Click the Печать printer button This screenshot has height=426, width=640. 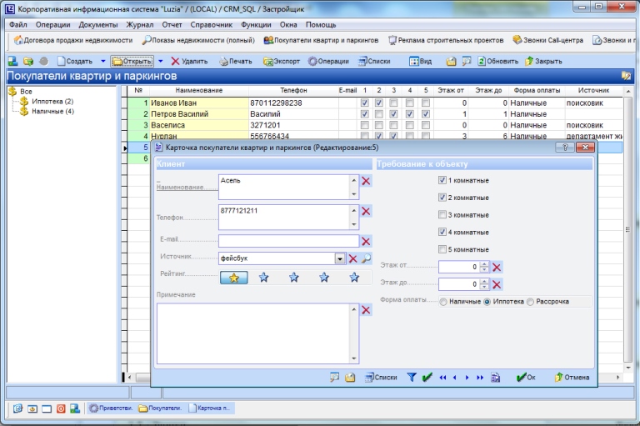point(236,61)
